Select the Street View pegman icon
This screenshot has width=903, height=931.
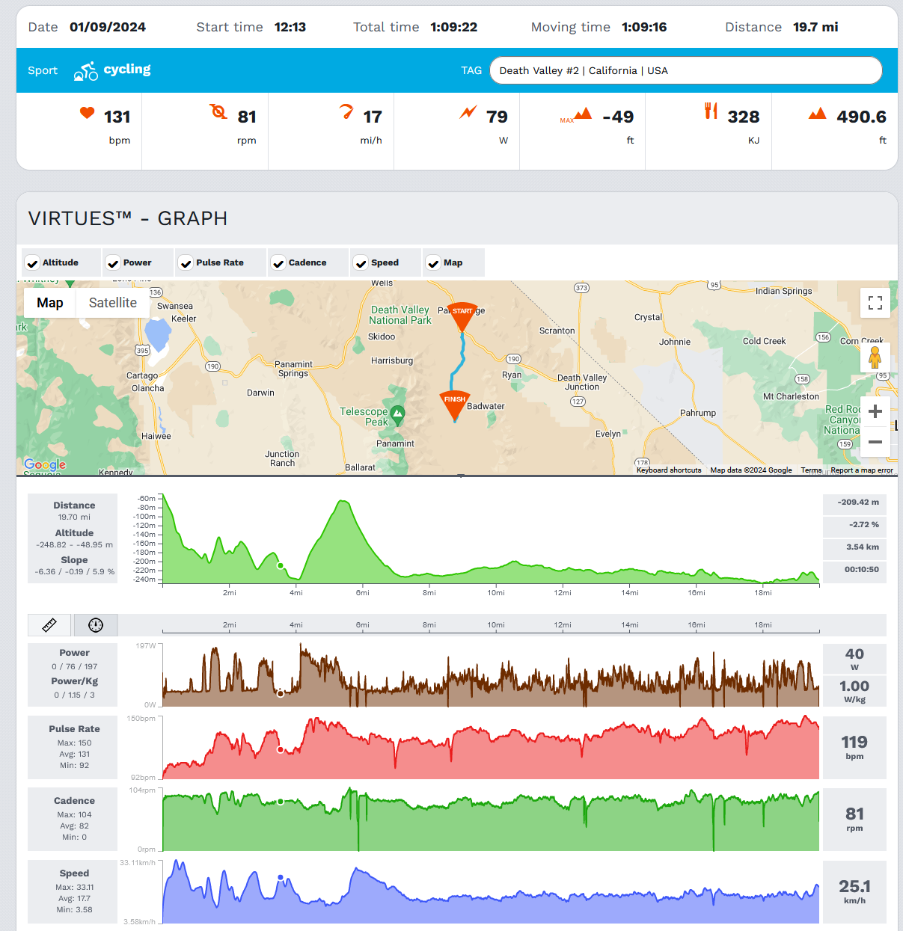[x=875, y=357]
